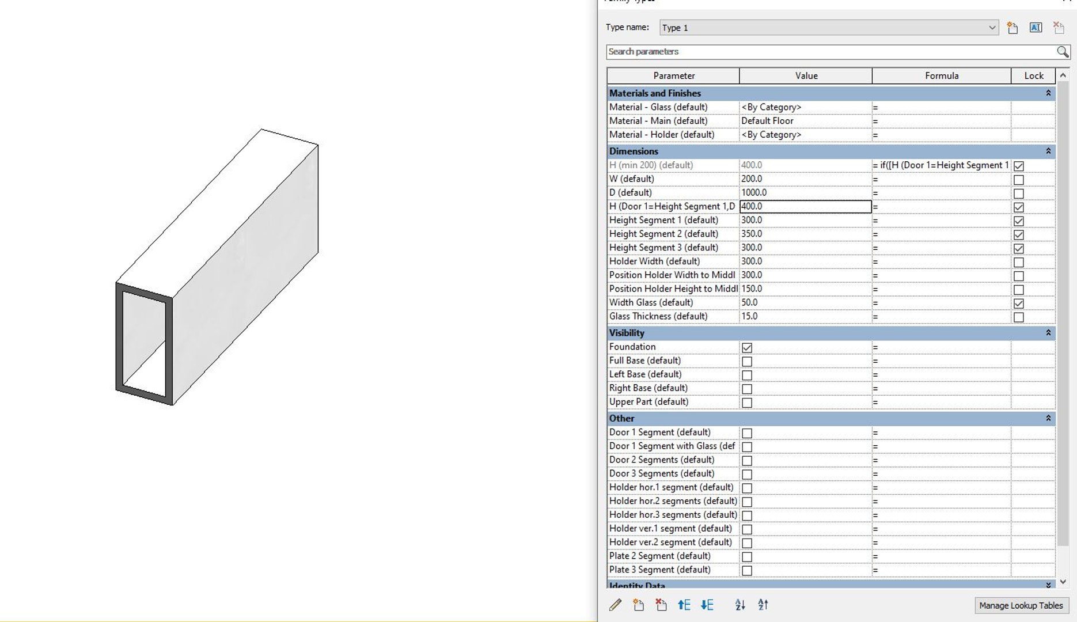
Task: Collapse the Other section
Action: click(1048, 419)
